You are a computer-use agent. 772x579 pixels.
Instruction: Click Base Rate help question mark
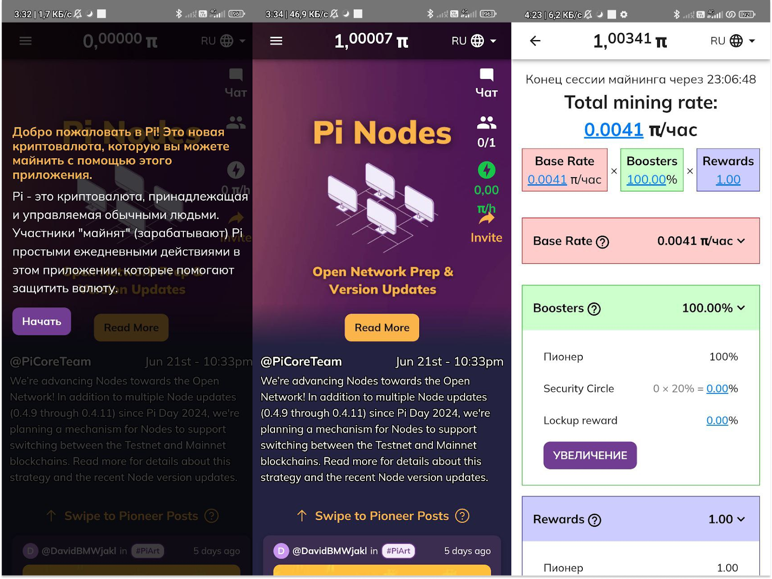(602, 242)
